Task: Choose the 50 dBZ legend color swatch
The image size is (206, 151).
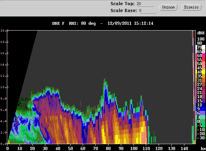Action: coord(199,63)
